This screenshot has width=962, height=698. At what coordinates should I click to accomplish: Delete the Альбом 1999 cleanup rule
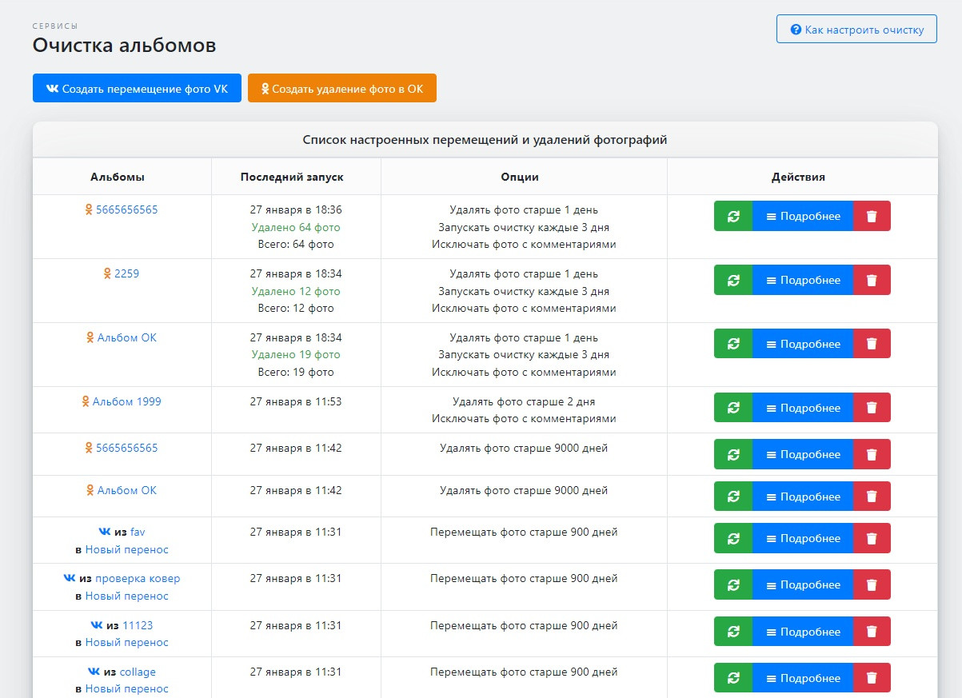point(872,408)
